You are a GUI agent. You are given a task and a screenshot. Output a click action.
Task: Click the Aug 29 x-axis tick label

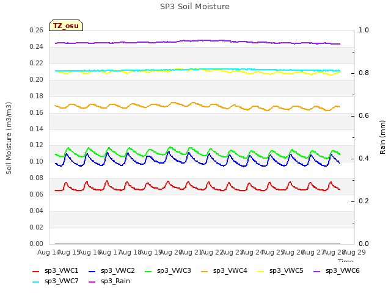pyautogui.click(x=354, y=252)
